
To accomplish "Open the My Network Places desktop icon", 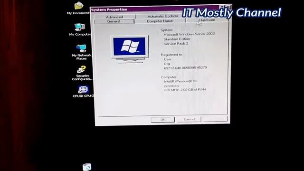I will pos(81,52).
